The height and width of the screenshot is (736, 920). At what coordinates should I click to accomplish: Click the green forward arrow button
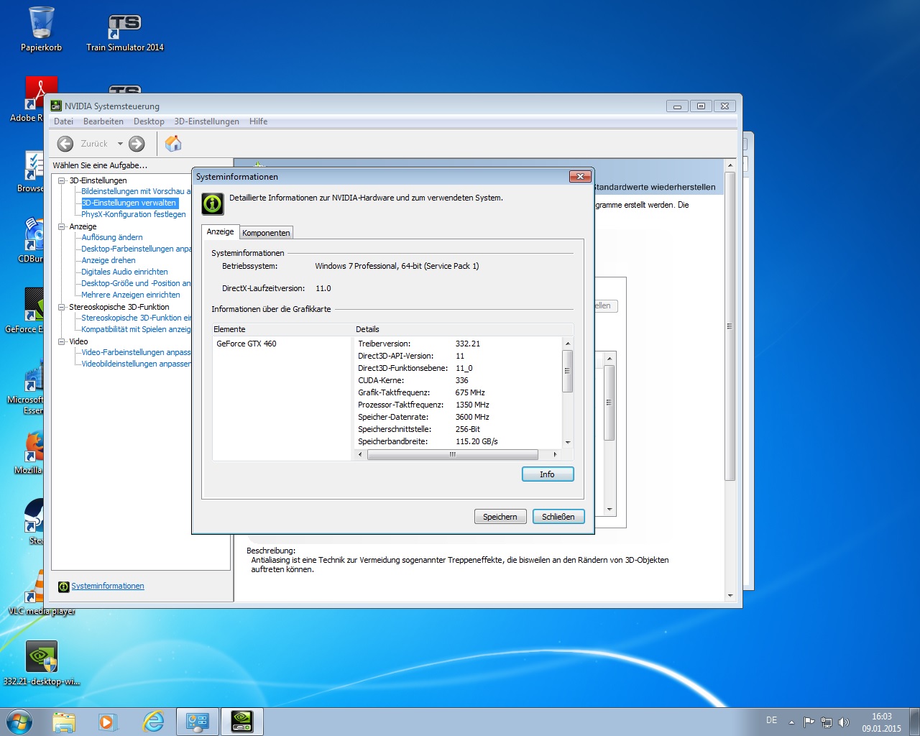(137, 144)
